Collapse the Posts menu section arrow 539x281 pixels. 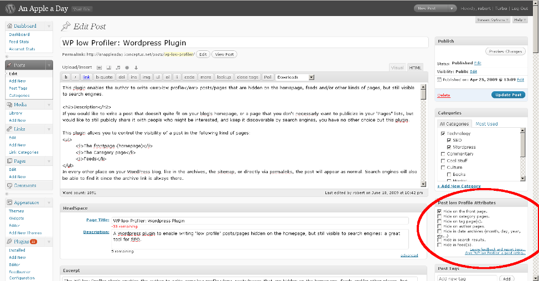coord(49,65)
